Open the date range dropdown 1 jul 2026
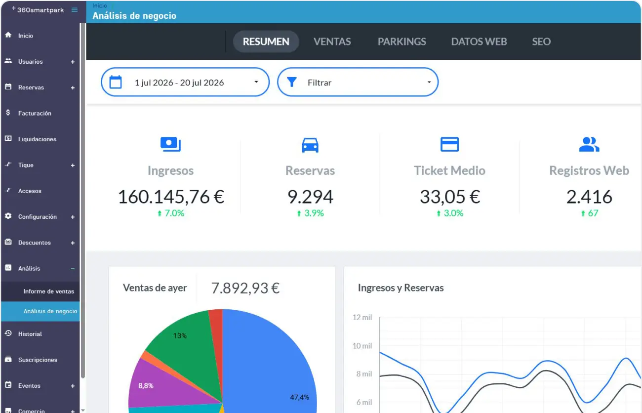The height and width of the screenshot is (413, 642). [x=185, y=82]
